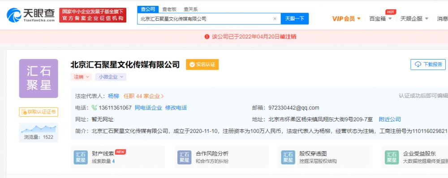The width and height of the screenshot is (448, 178).
Task: Switch to the 查公司 tab
Action: (x=148, y=9)
